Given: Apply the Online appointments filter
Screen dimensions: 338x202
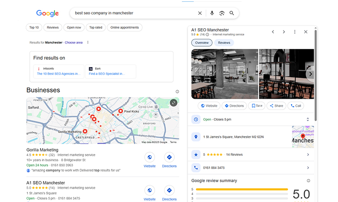Looking at the screenshot, I should point(124,27).
